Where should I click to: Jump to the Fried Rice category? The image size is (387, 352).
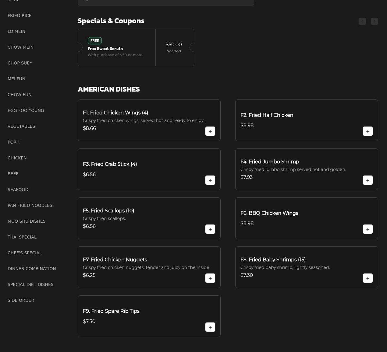[20, 16]
